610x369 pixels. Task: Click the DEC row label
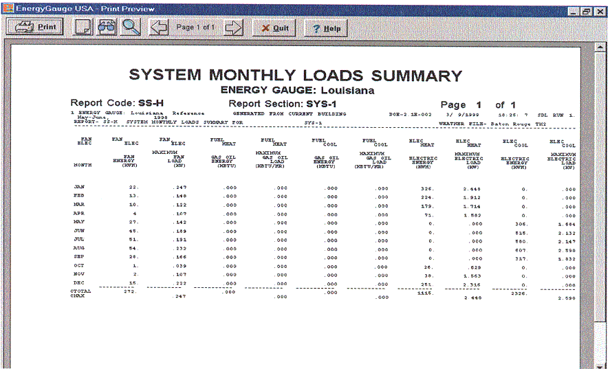79,282
